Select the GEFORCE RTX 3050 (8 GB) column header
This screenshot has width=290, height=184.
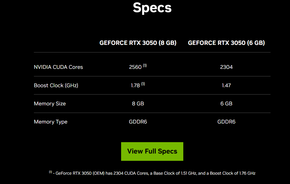[x=138, y=43]
